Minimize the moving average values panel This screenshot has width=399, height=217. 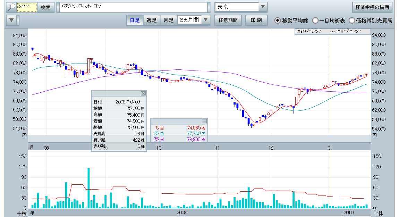point(204,121)
